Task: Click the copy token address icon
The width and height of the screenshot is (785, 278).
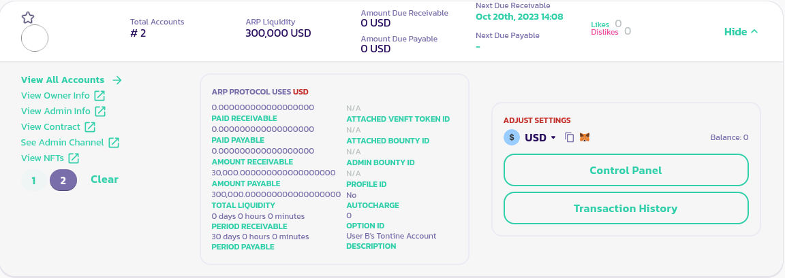Action: coord(570,137)
